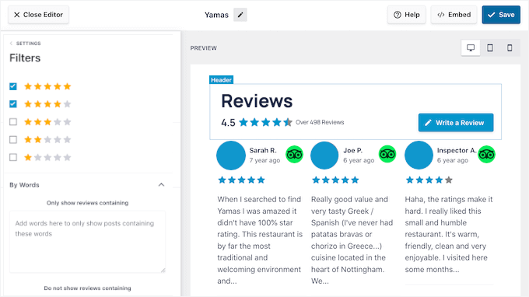Click Sarah R.'s avatar circle
Viewport: 529px width, 297px height.
231,155
